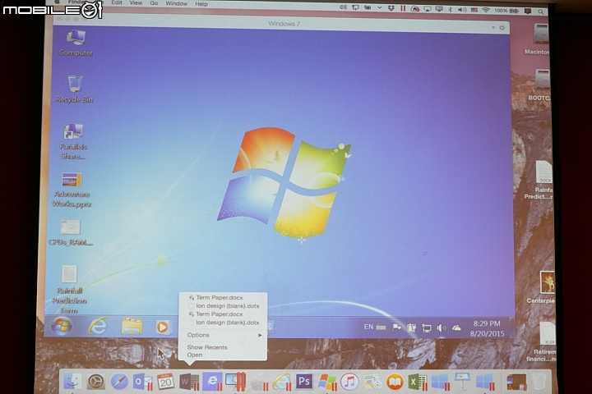This screenshot has height=394, width=592.
Task: Click the 100% battery indicator
Action: (506, 11)
